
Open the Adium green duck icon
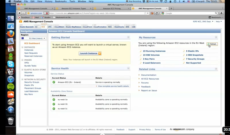[11, 56]
